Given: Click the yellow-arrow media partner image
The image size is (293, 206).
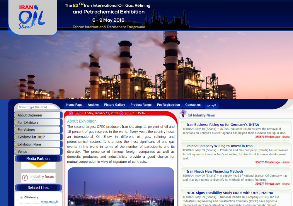Looking at the screenshot, I should click(38, 165).
